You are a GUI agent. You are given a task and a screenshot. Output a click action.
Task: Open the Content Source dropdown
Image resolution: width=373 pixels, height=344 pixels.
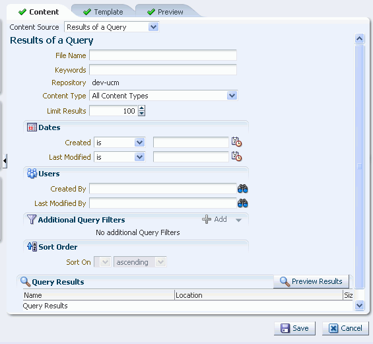click(x=153, y=27)
